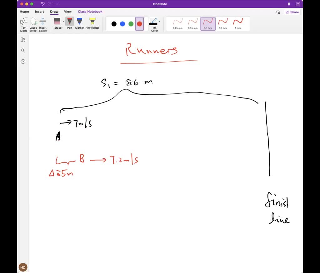
Task: Redo the last undone action
Action: tap(49, 4)
